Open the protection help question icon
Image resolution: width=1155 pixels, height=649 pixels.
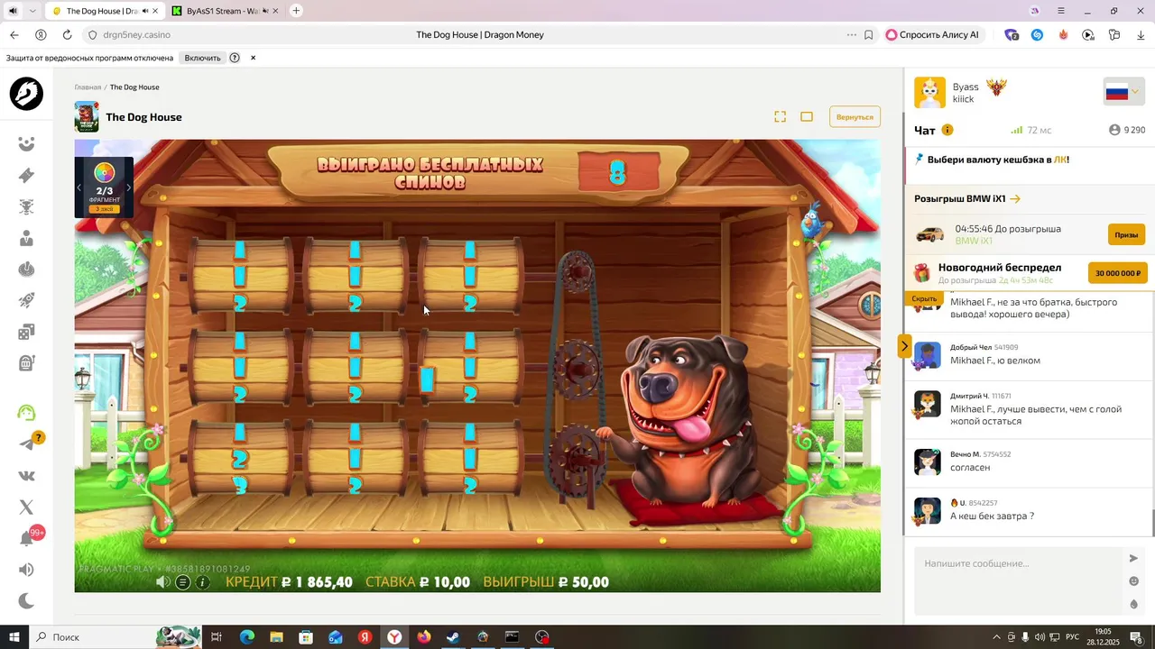tap(235, 58)
